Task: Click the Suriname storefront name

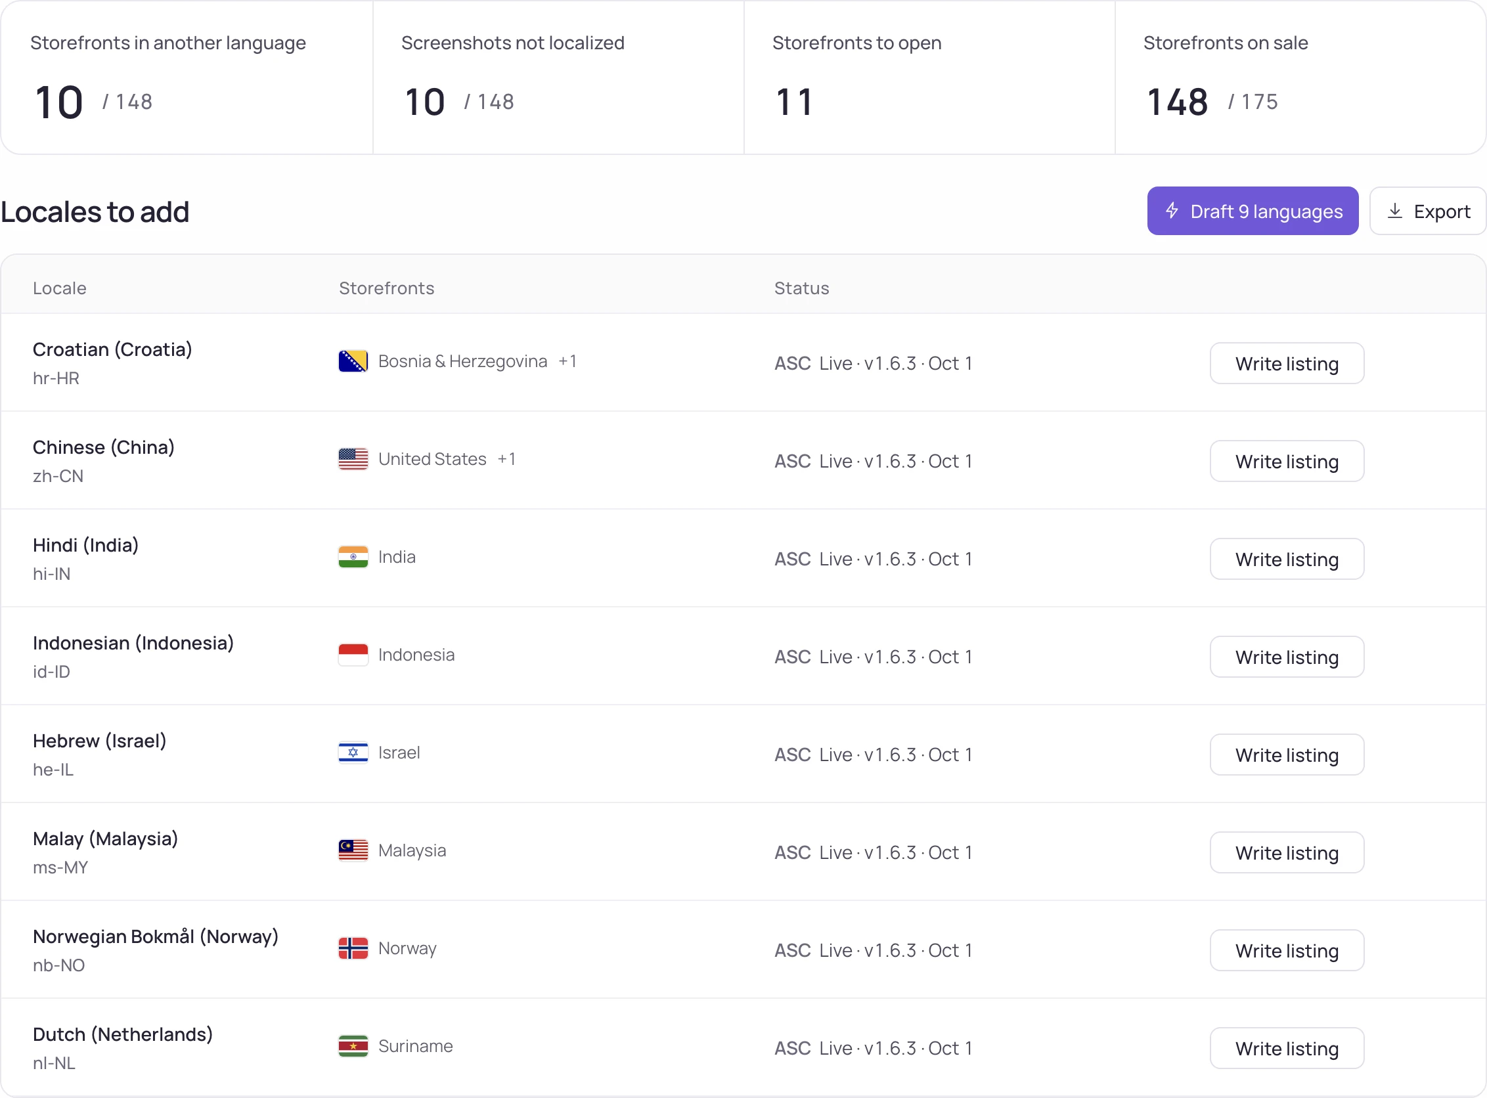Action: 416,1046
